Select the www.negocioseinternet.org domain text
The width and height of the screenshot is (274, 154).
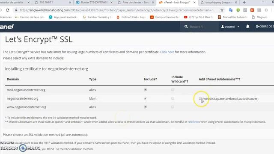(27, 107)
